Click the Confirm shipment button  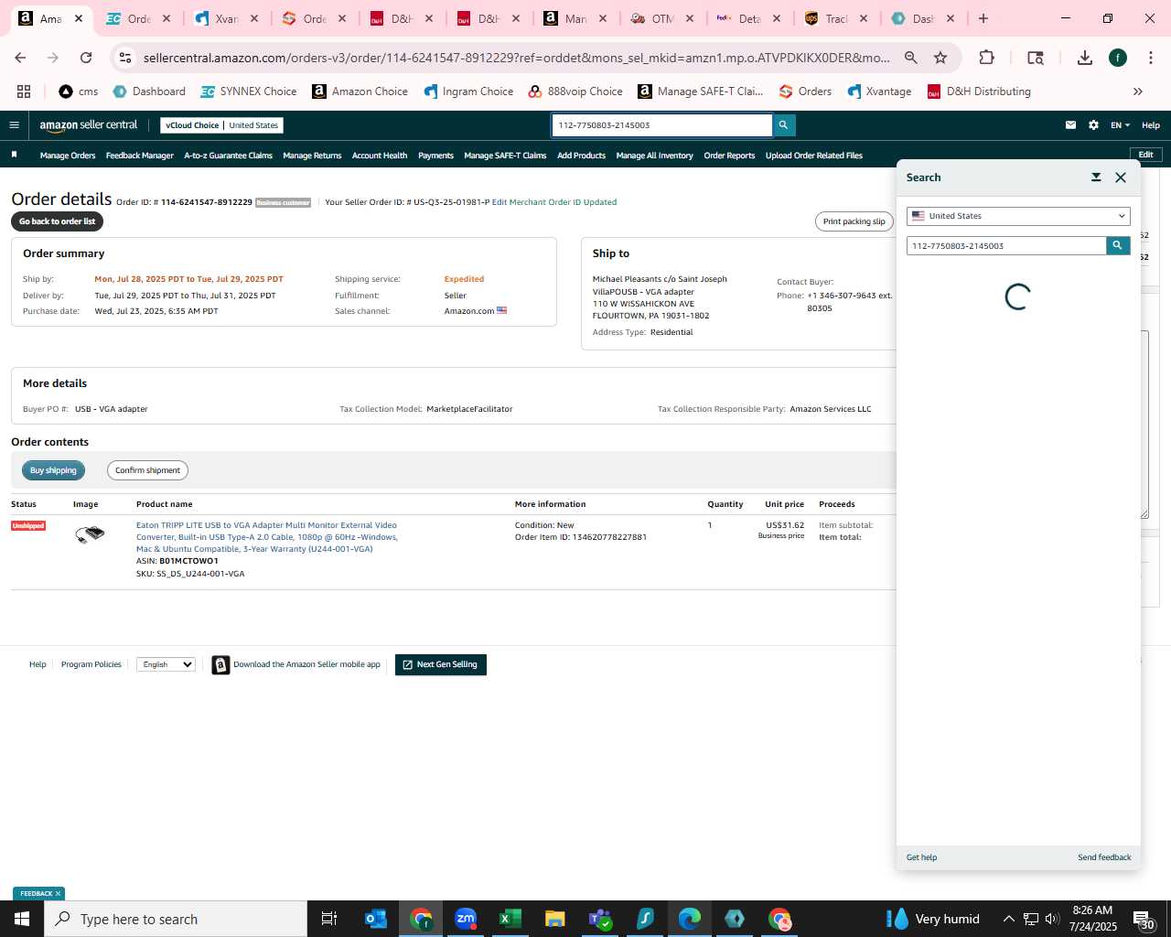147,470
